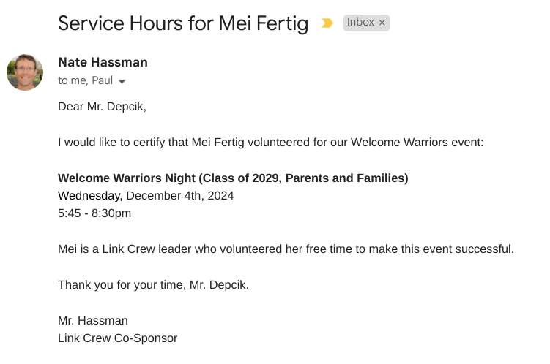Expand recipient details arrow beside 'to me, Paul'

pos(122,81)
